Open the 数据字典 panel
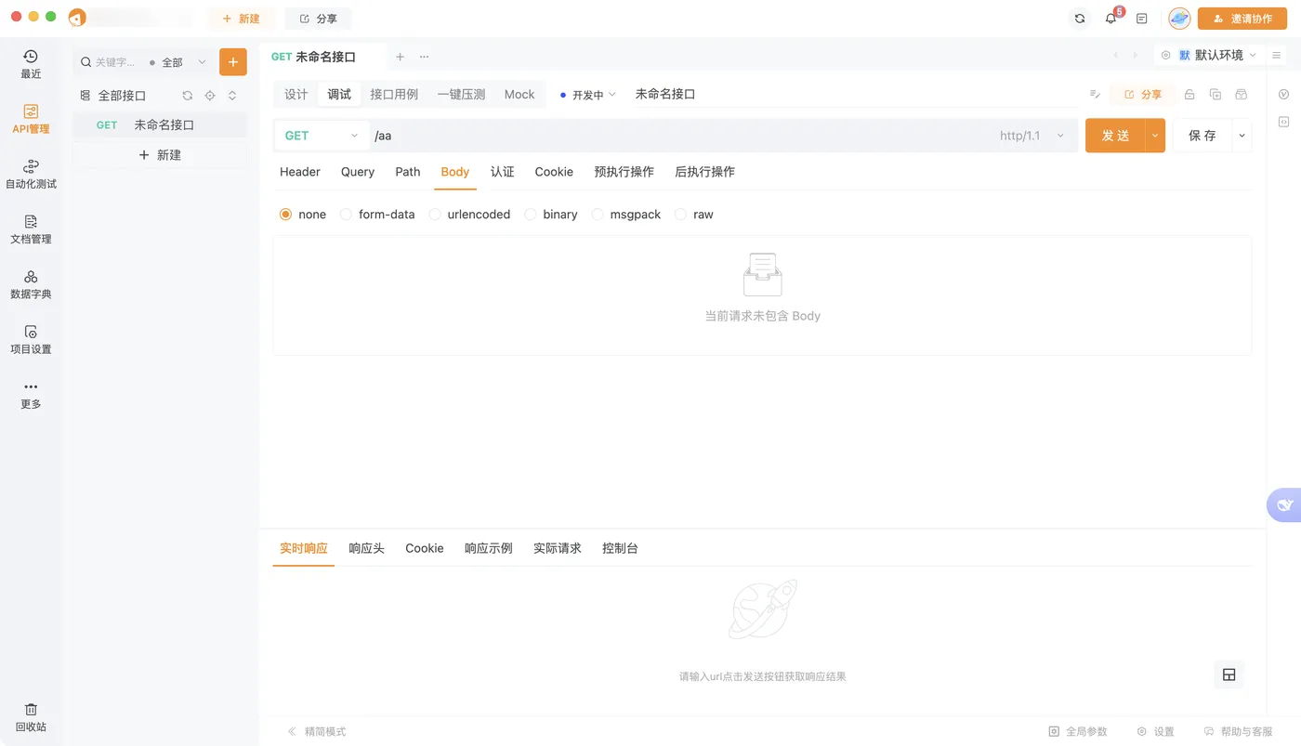This screenshot has width=1301, height=746. click(x=31, y=283)
